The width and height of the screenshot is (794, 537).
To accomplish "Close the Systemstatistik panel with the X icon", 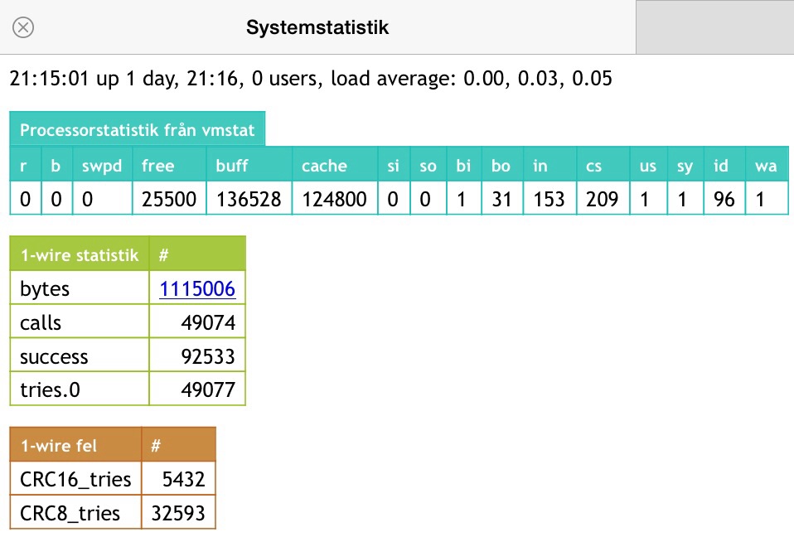I will 23,27.
